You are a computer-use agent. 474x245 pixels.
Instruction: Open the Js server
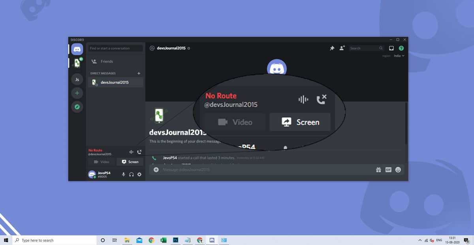[77, 79]
